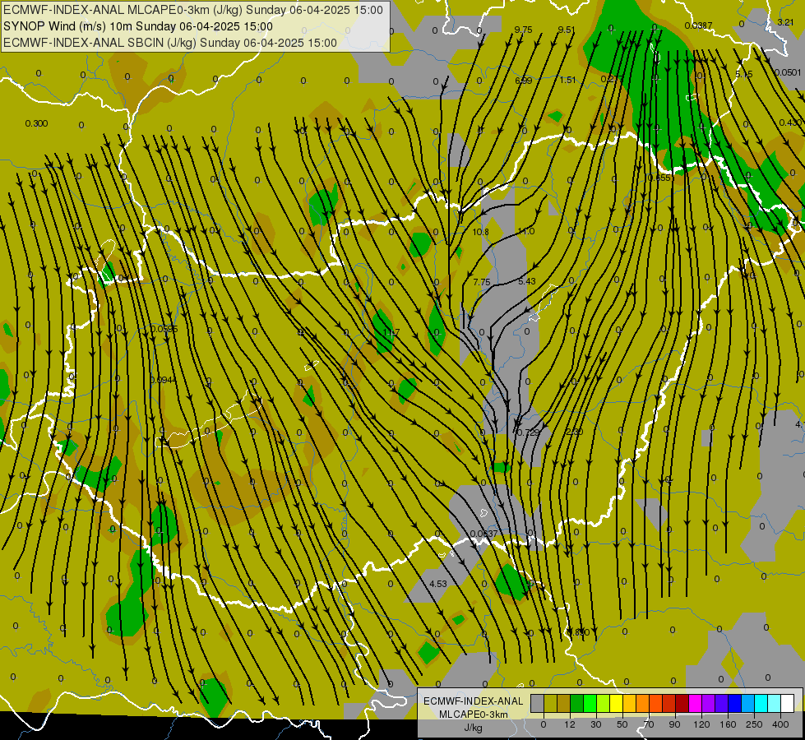Click the map value 0.0595
Screen dimensions: 805x740
pyautogui.click(x=164, y=329)
